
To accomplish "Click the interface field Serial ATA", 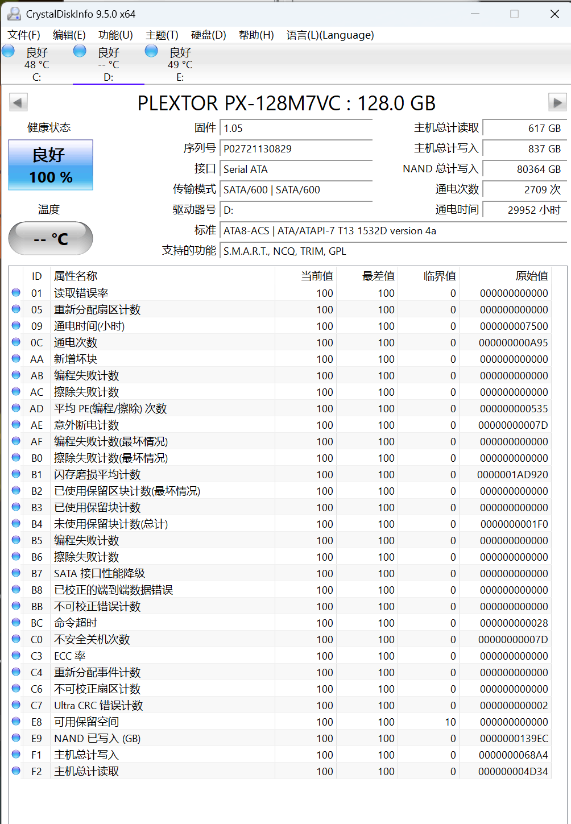I will click(x=296, y=169).
